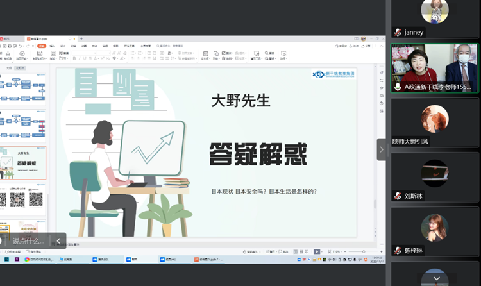The image size is (481, 286).
Task: Select the QR code slide thumbnail
Action: point(23,199)
